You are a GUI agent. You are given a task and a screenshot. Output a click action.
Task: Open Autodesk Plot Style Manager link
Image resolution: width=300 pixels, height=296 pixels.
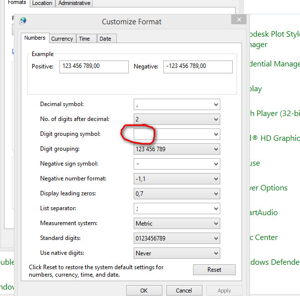(275, 39)
